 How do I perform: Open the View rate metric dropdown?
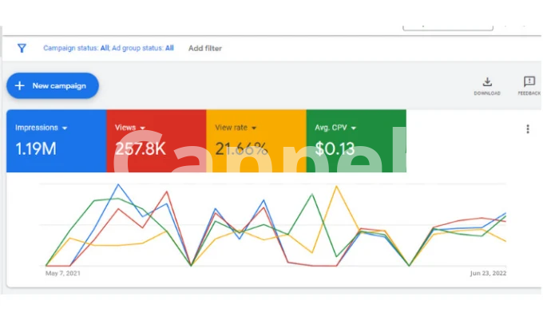pyautogui.click(x=254, y=128)
